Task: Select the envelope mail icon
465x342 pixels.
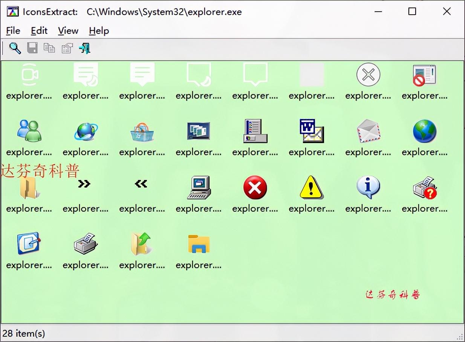Action: (368, 131)
